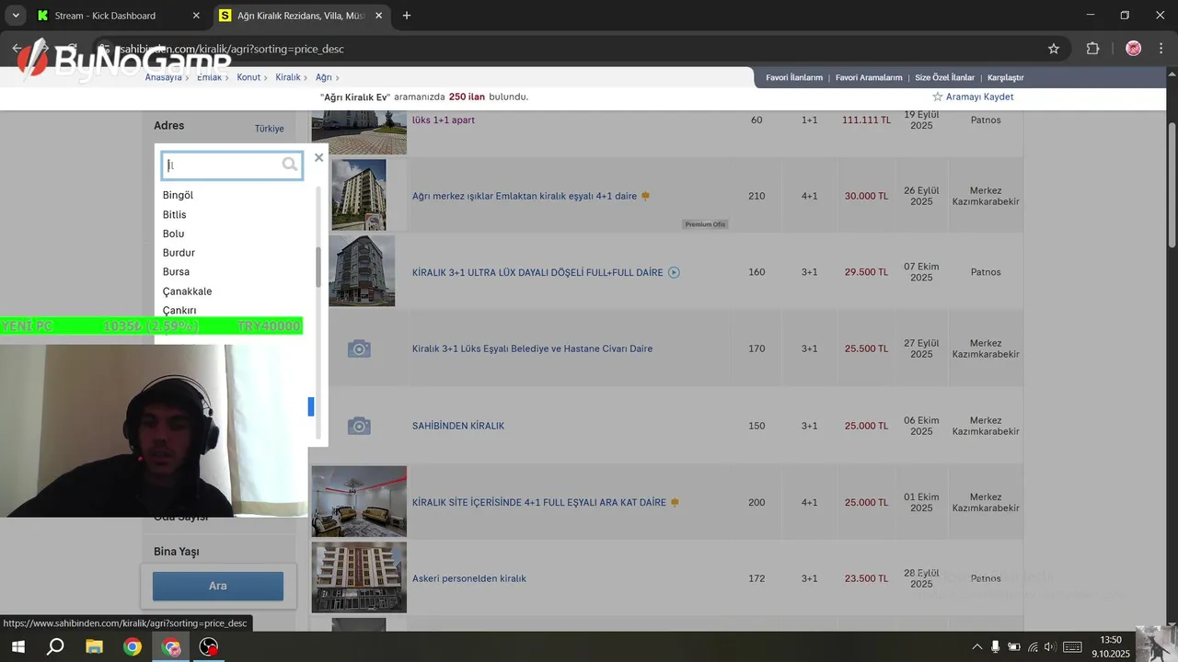
Task: Go to Emlak breadcrumb
Action: [209, 77]
